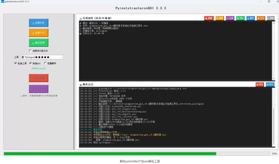The height and width of the screenshot is (164, 279).
Task: Click the purple open-directory button in left panel
Action: pos(38,89)
